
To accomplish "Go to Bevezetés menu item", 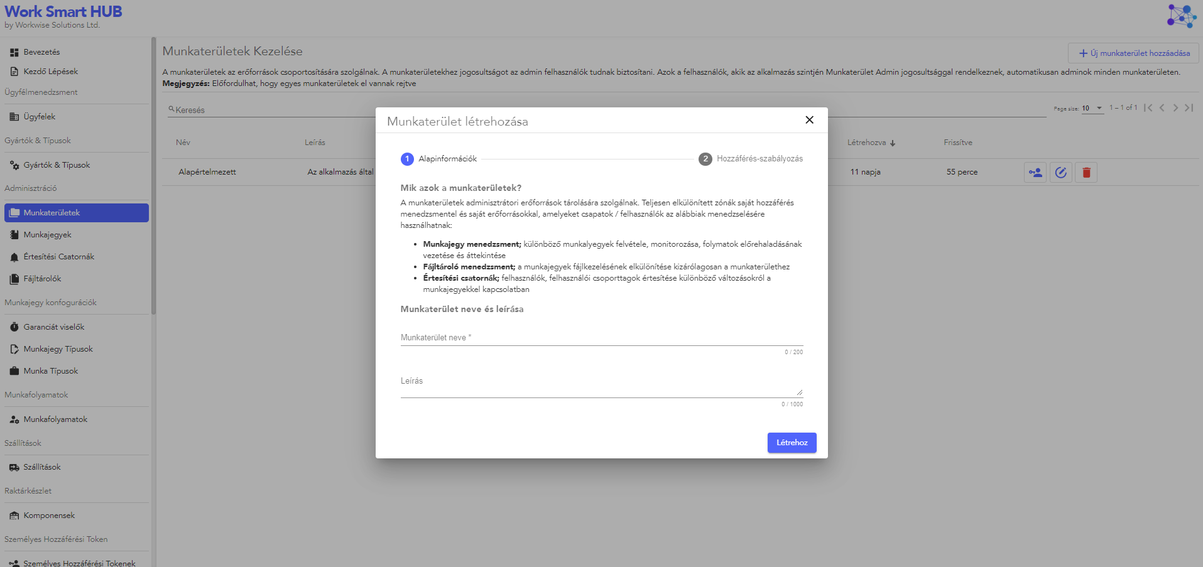I will [x=41, y=51].
